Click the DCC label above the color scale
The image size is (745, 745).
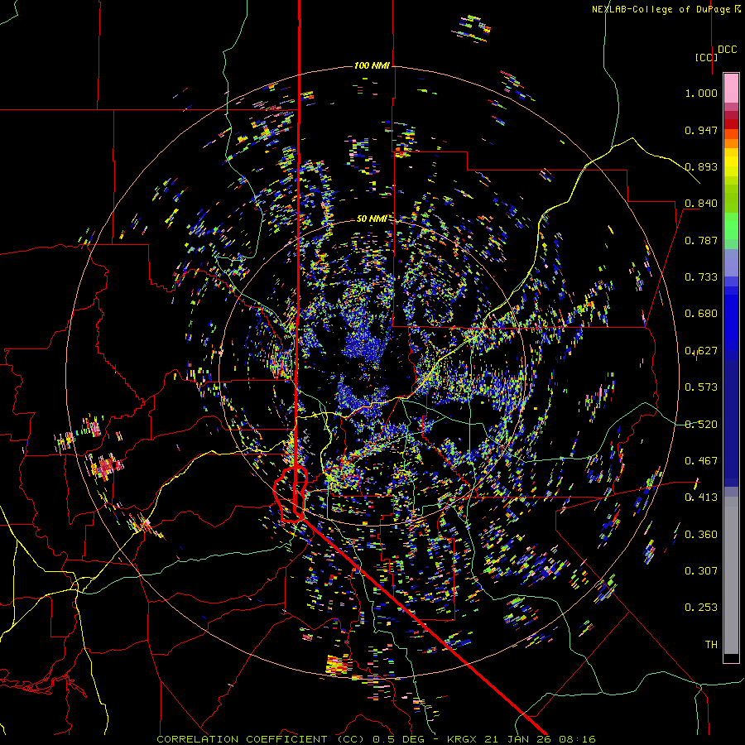[727, 50]
